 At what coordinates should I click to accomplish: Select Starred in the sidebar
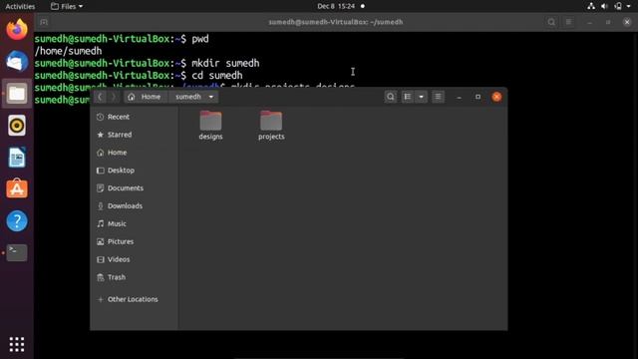pos(134,135)
